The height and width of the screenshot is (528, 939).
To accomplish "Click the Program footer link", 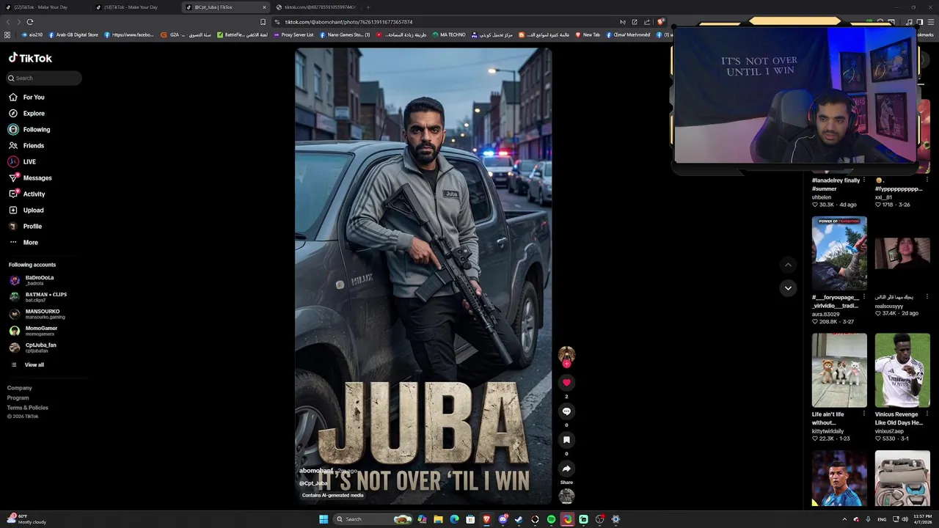I will pyautogui.click(x=18, y=397).
